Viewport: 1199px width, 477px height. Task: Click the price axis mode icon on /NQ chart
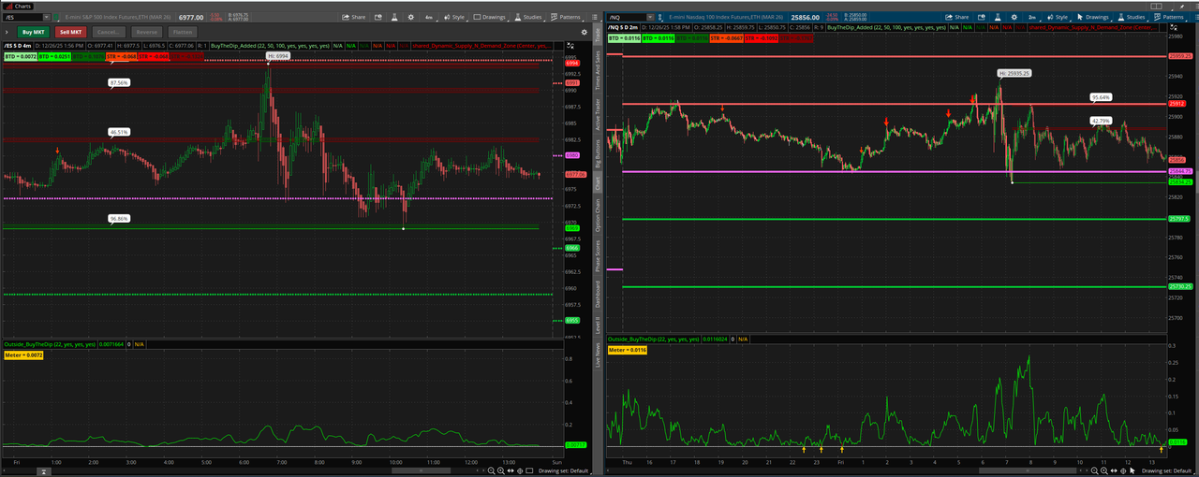(x=1174, y=27)
